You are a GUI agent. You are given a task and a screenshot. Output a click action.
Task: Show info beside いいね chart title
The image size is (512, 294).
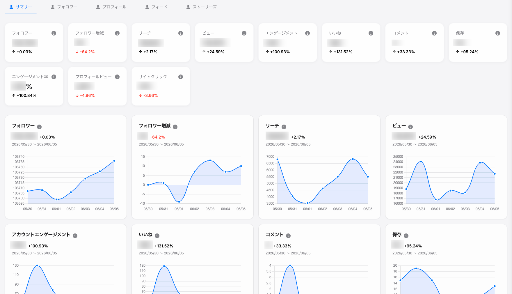tap(157, 236)
